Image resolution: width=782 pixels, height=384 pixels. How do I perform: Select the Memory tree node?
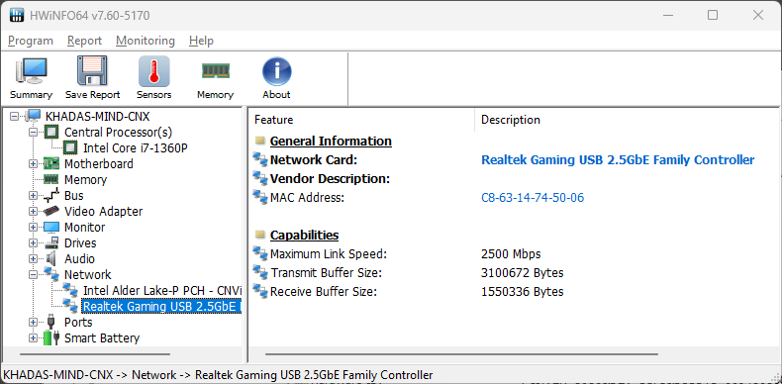click(x=85, y=179)
